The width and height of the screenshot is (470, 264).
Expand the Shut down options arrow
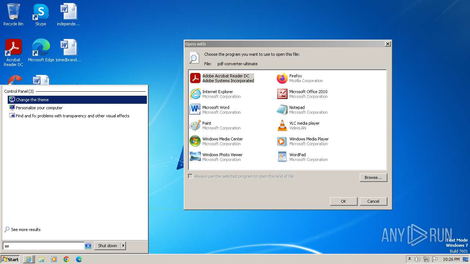(123, 246)
